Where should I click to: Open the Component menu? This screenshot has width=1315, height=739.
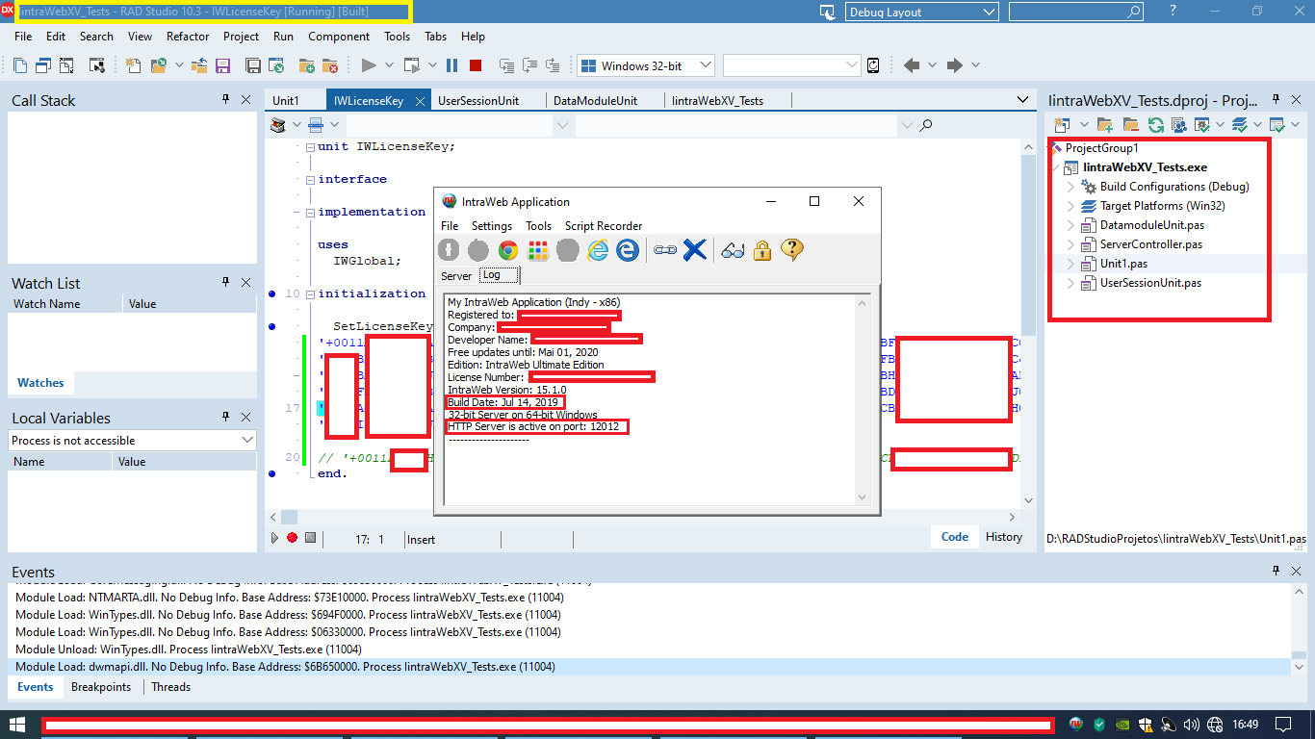[339, 37]
